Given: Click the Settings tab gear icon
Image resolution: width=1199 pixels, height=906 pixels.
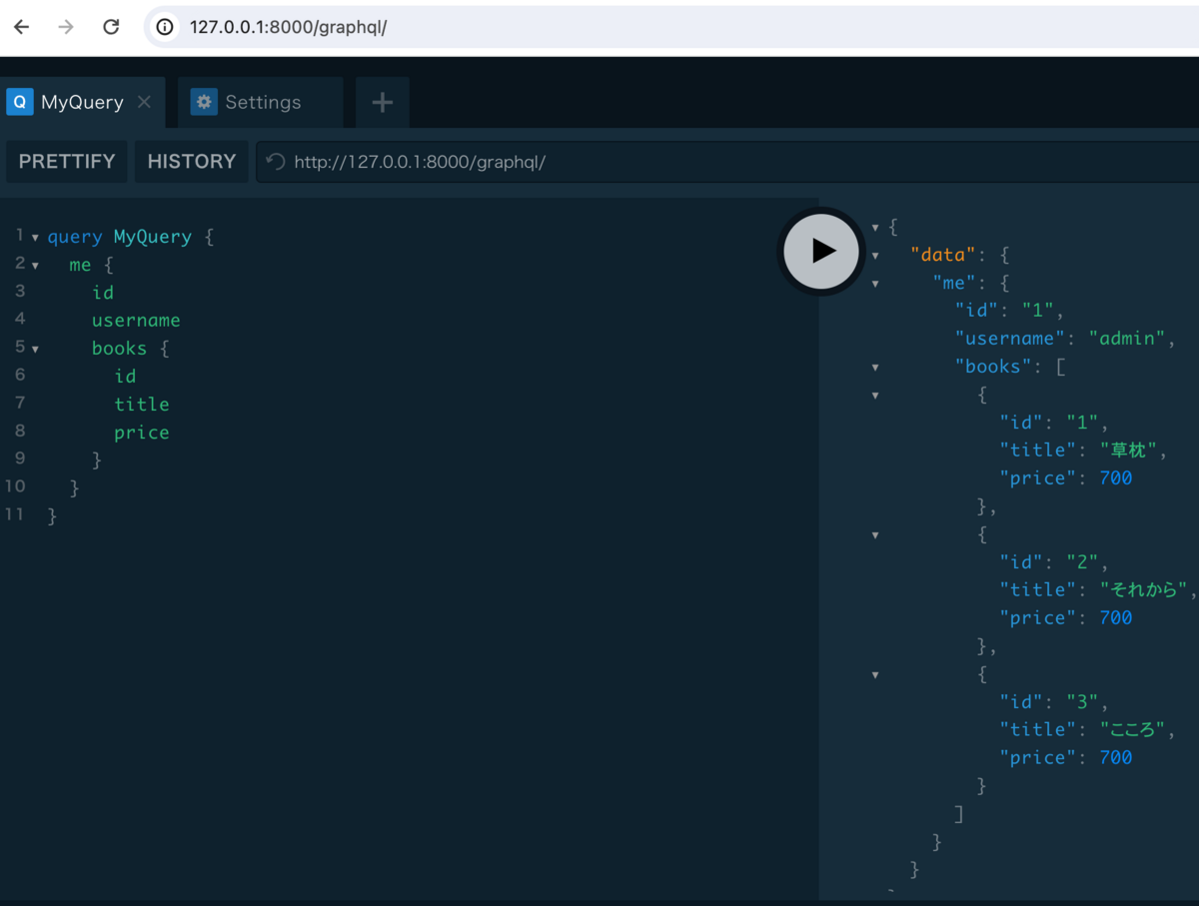Looking at the screenshot, I should point(204,102).
